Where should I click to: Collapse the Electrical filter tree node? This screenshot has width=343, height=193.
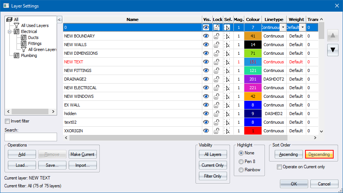pyautogui.click(x=9, y=32)
